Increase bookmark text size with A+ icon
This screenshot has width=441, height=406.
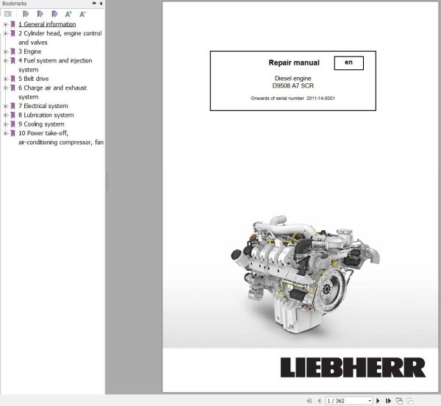68,14
